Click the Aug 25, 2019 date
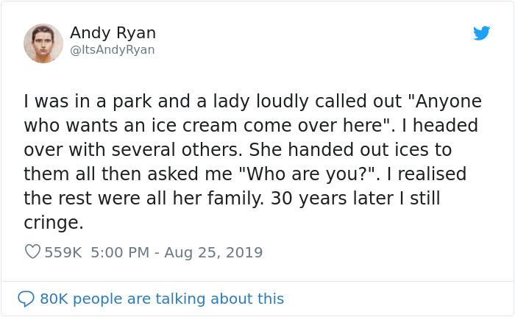The image size is (515, 317). [213, 252]
